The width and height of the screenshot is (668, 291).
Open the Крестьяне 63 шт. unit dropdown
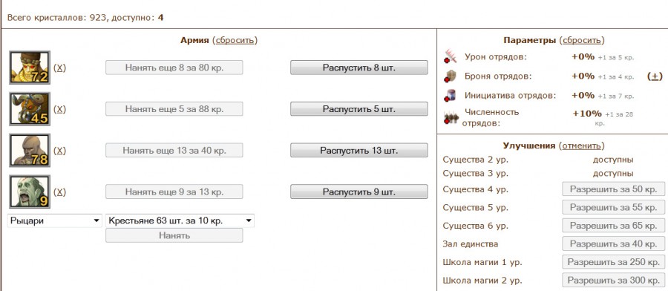(180, 220)
